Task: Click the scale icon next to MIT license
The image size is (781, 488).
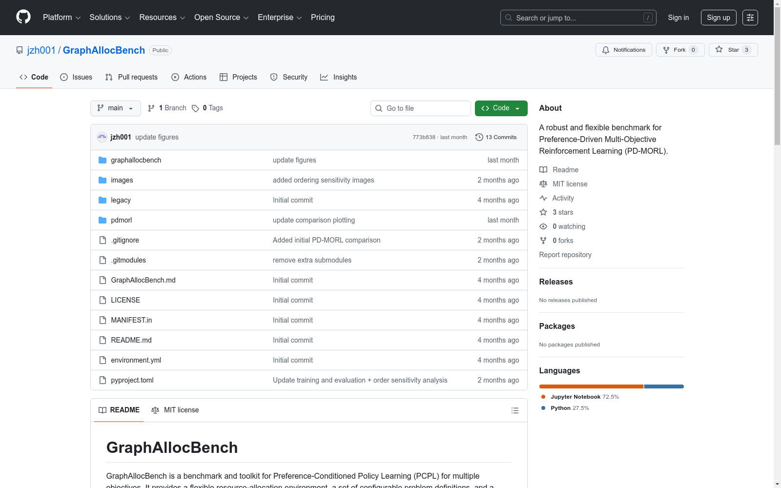Action: (543, 184)
